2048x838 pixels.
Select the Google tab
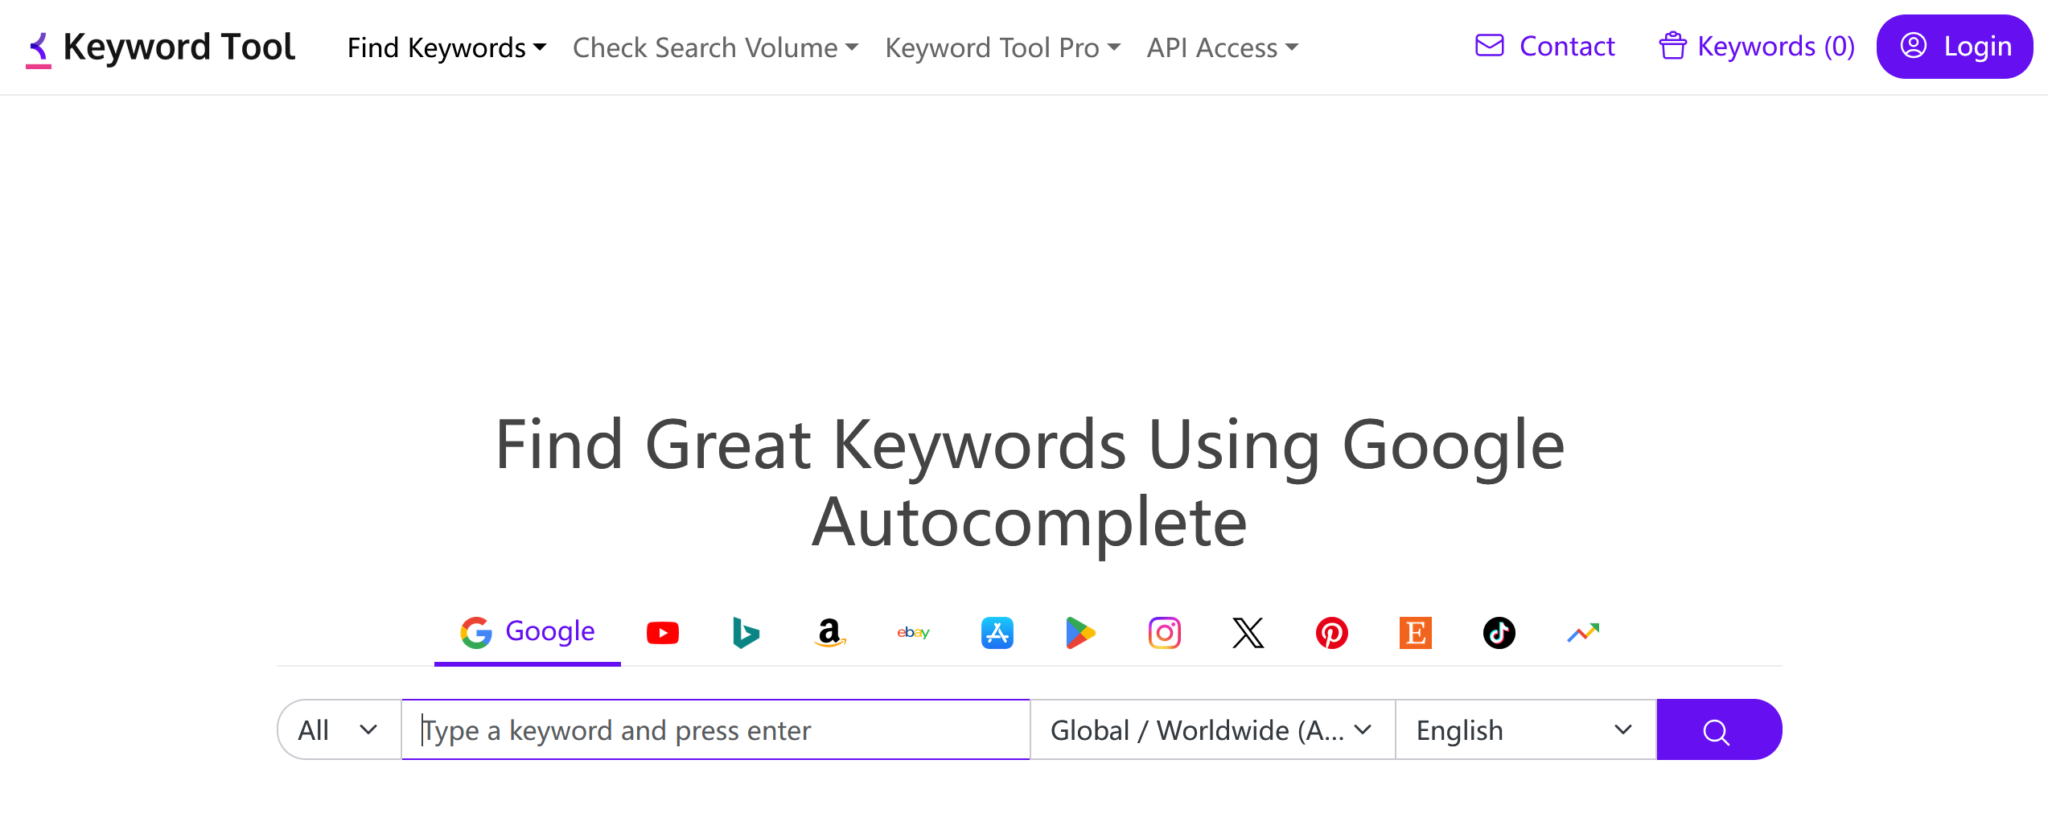point(528,633)
